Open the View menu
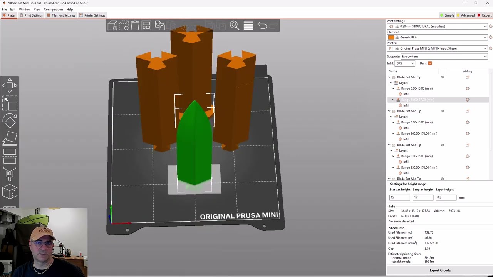Screen dimensions: 493x277 coord(37,9)
